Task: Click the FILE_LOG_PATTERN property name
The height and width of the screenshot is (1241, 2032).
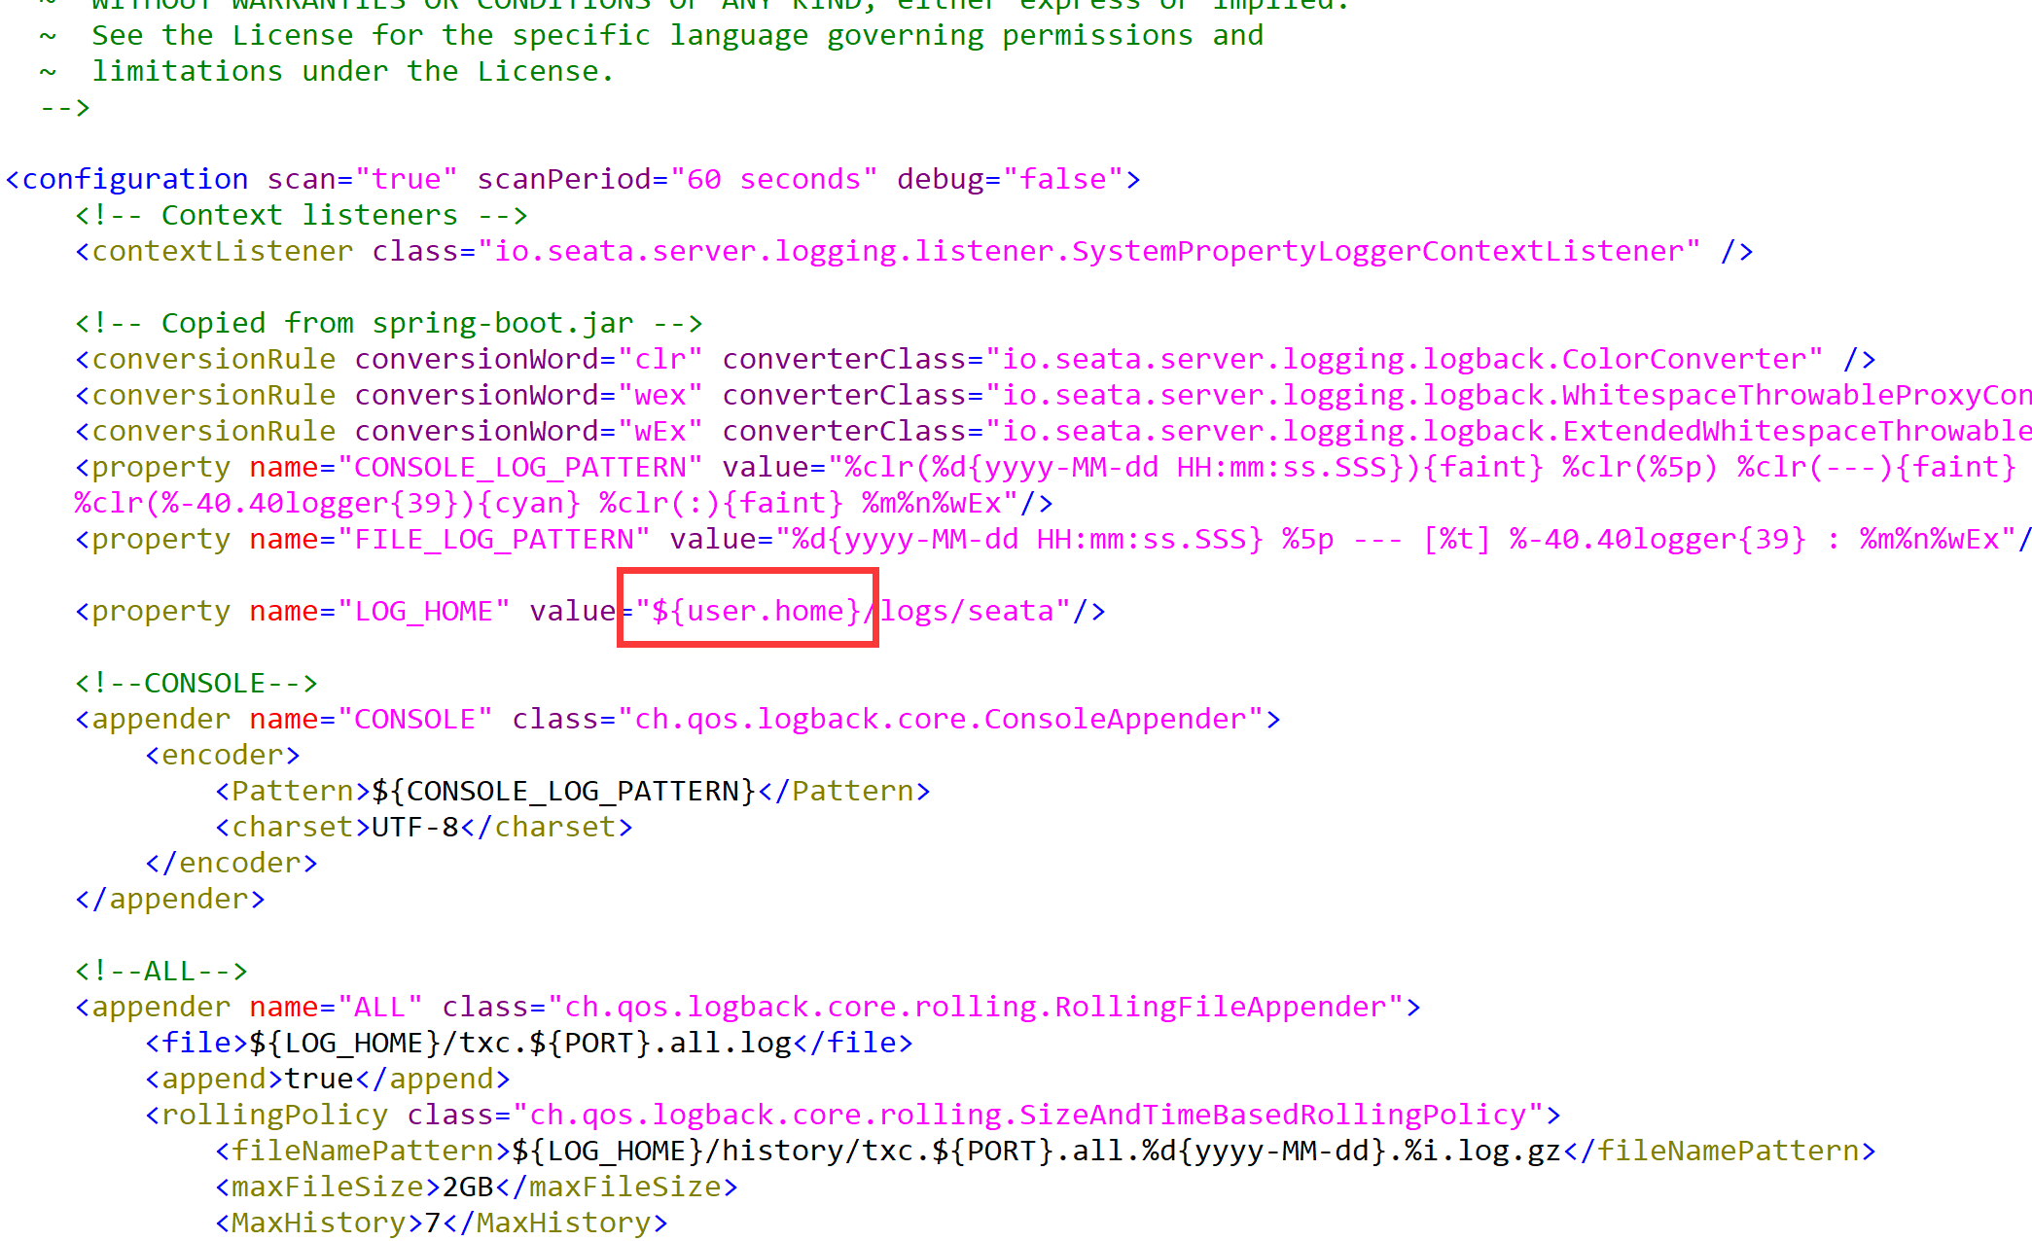Action: (493, 539)
